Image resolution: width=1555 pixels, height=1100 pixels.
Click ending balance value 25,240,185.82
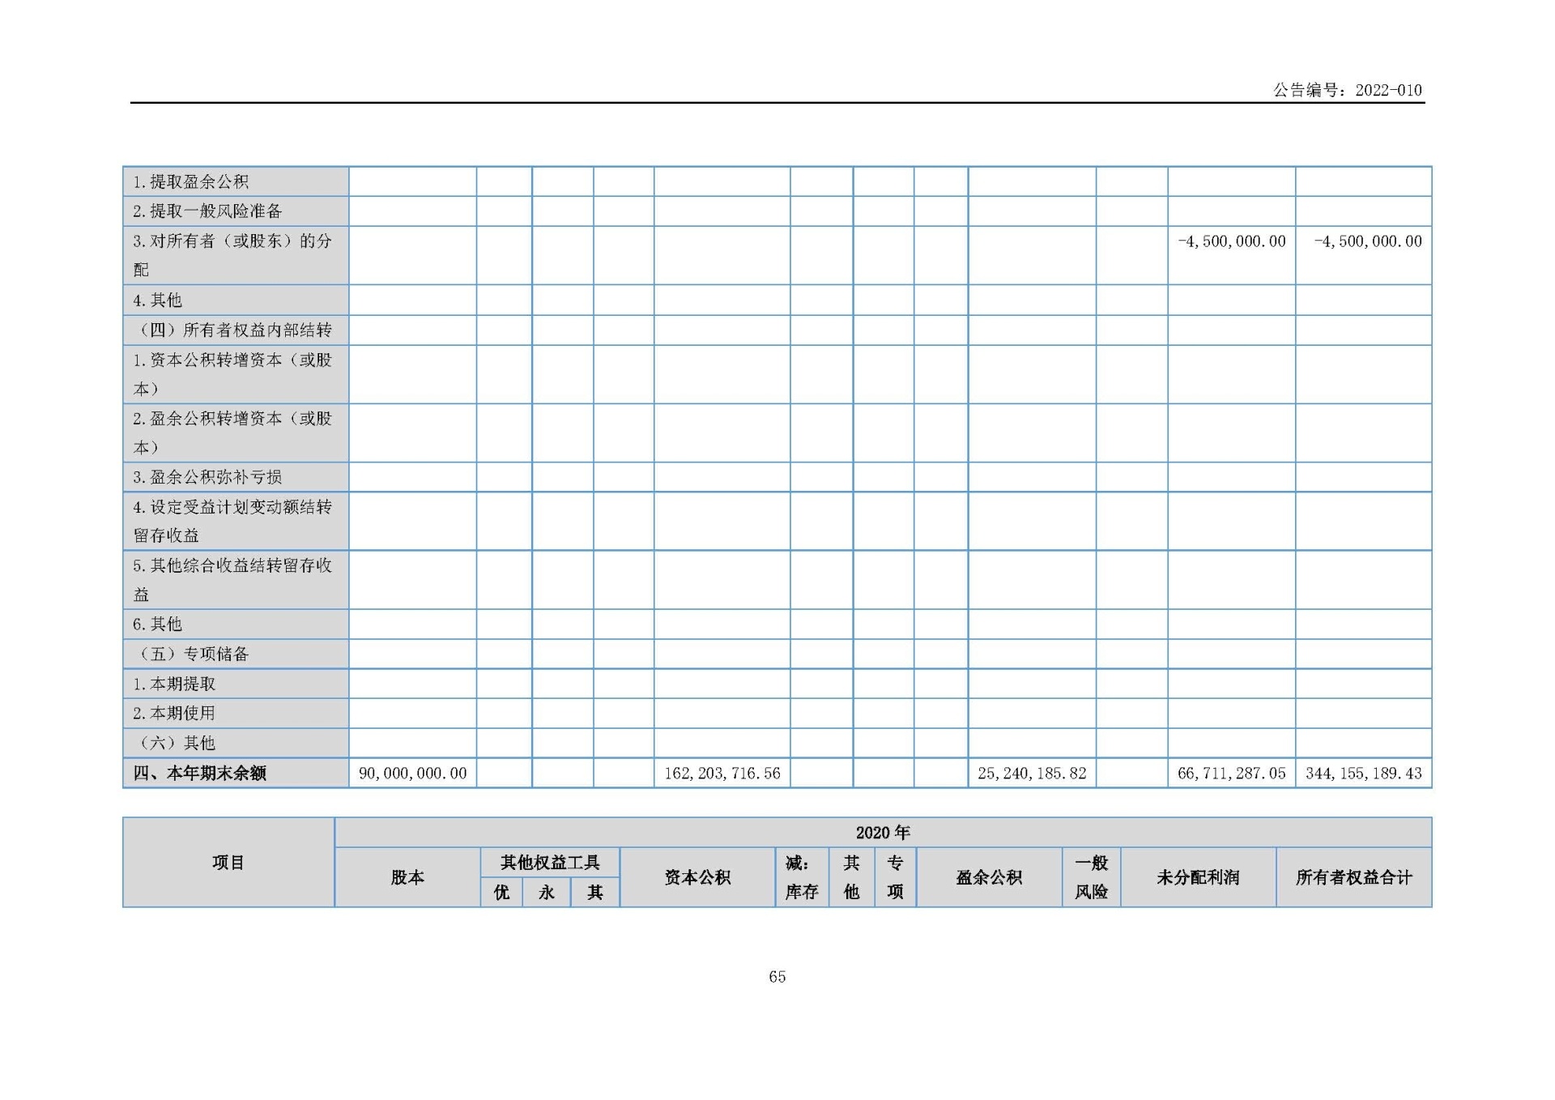tap(1032, 774)
